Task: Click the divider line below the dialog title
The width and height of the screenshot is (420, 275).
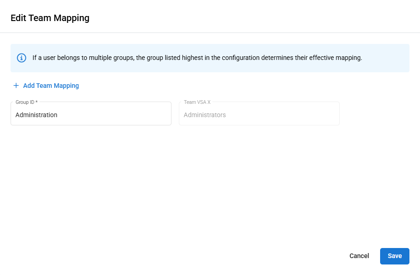Action: coord(210,33)
